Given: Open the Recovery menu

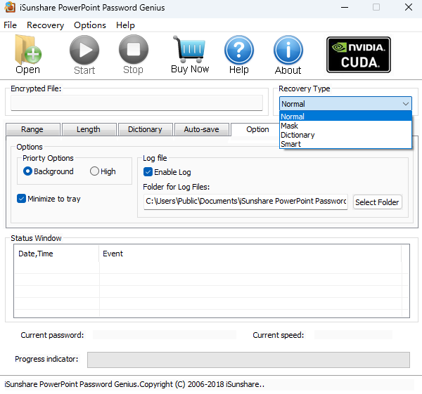Looking at the screenshot, I should (x=46, y=25).
